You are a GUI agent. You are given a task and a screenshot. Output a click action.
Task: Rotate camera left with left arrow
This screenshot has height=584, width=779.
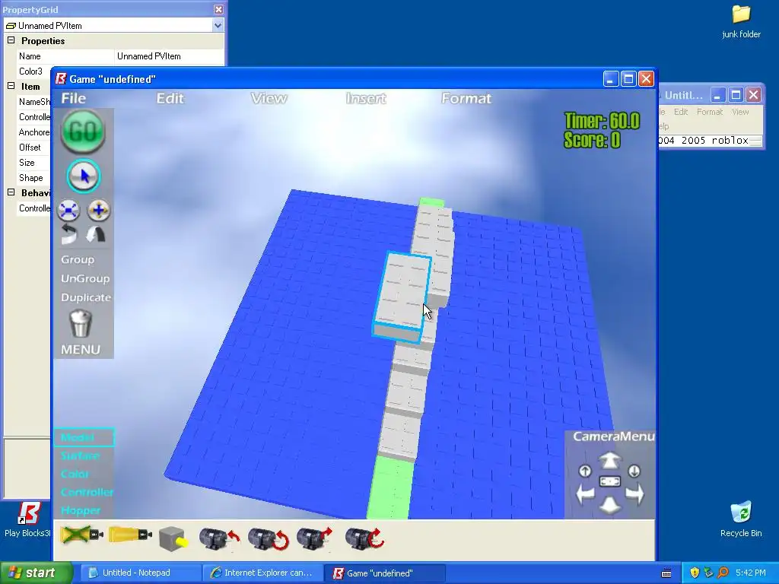tap(585, 494)
